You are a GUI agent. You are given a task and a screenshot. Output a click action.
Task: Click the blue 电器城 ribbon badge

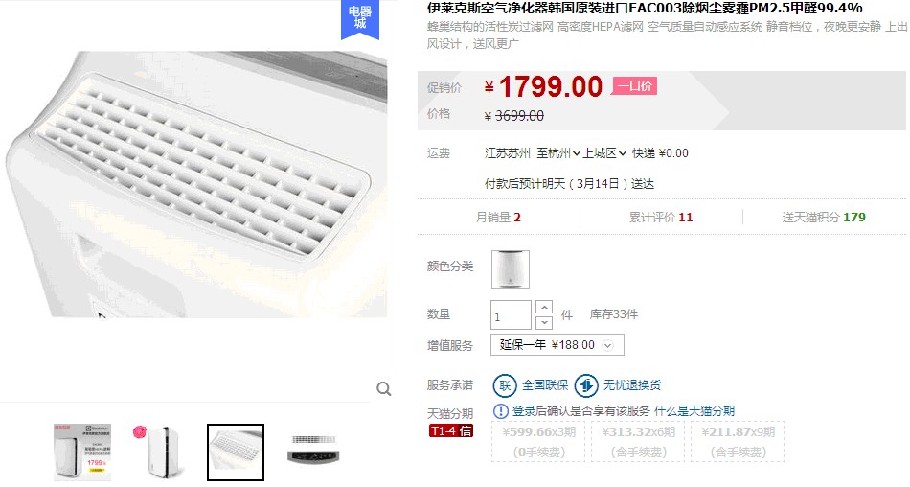tap(360, 18)
